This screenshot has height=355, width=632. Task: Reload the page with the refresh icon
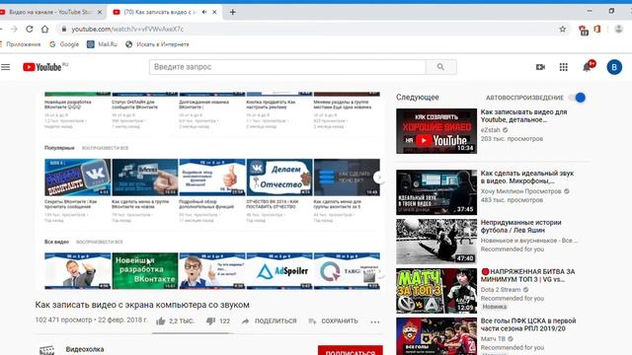[x=30, y=29]
